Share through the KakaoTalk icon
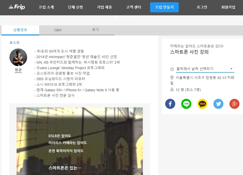243x175 pixels. (x=202, y=104)
